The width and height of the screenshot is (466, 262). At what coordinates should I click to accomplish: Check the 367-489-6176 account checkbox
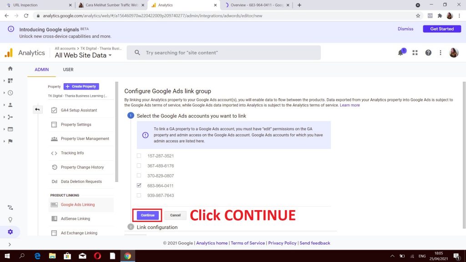pos(139,166)
